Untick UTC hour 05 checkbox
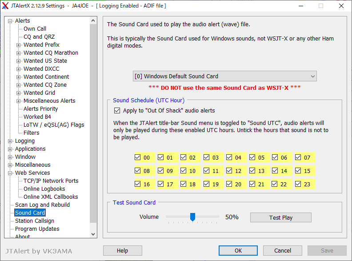352x261 pixels. point(252,157)
